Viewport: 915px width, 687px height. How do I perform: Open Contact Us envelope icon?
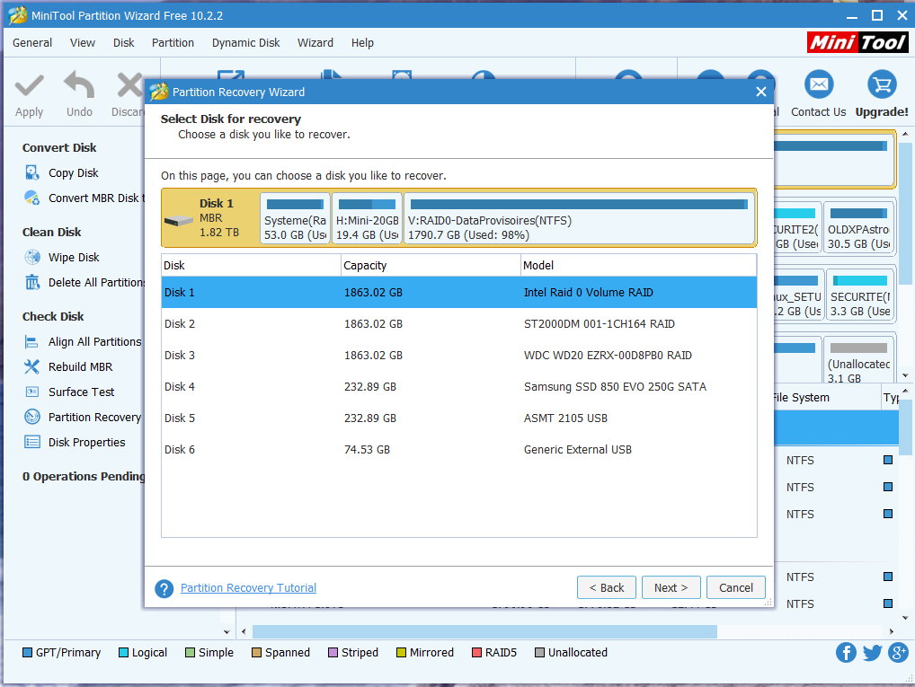(819, 84)
